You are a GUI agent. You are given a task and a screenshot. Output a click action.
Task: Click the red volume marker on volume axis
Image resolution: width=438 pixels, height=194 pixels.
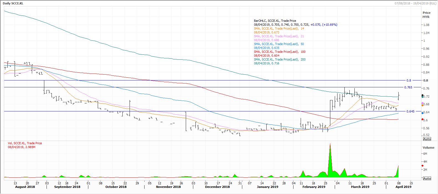422,166
